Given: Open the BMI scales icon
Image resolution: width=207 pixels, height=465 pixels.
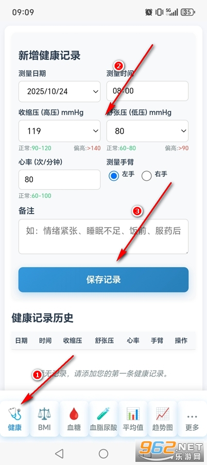Looking at the screenshot, I should [x=44, y=413].
